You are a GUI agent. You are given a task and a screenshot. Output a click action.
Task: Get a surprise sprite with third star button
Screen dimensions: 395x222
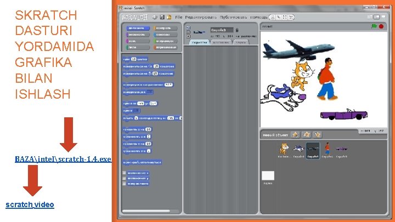coord(318,135)
